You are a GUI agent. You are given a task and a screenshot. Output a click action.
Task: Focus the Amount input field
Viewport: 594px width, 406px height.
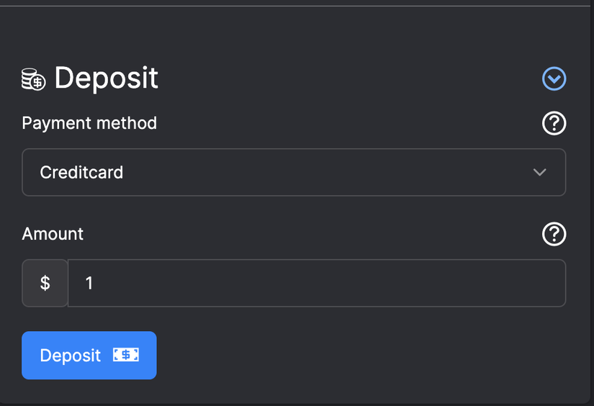317,283
